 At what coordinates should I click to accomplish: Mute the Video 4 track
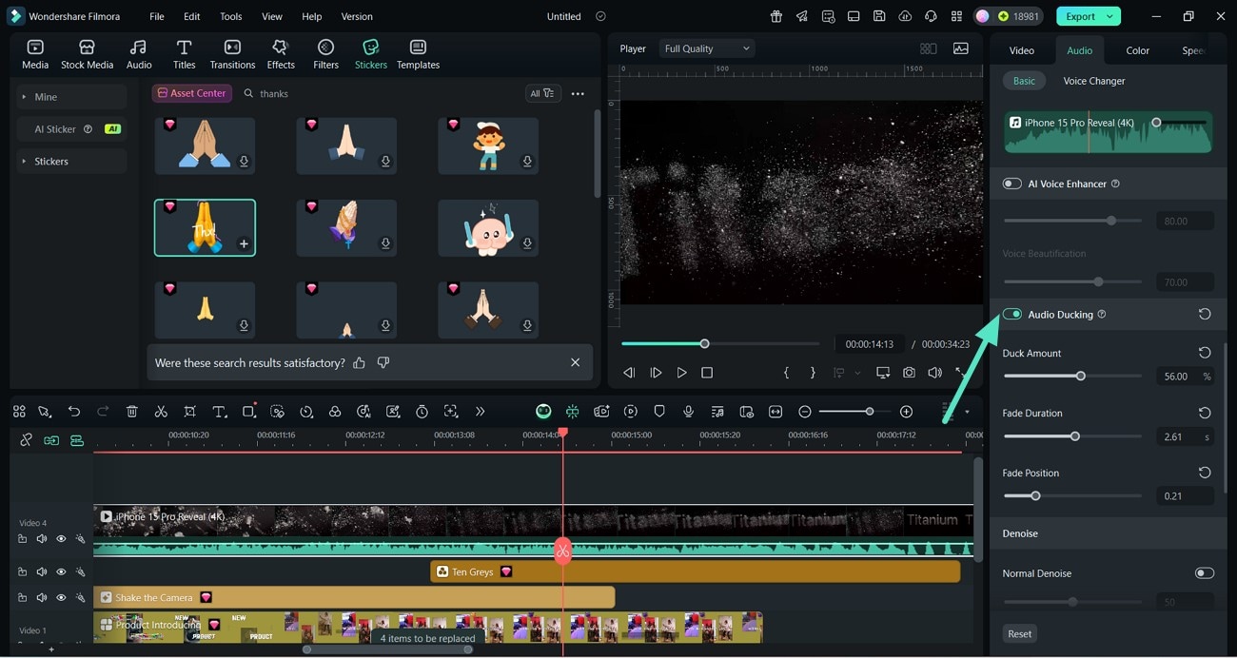42,539
